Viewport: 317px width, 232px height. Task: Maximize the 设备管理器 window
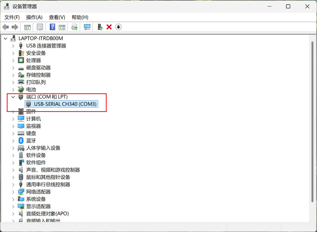pos(288,6)
